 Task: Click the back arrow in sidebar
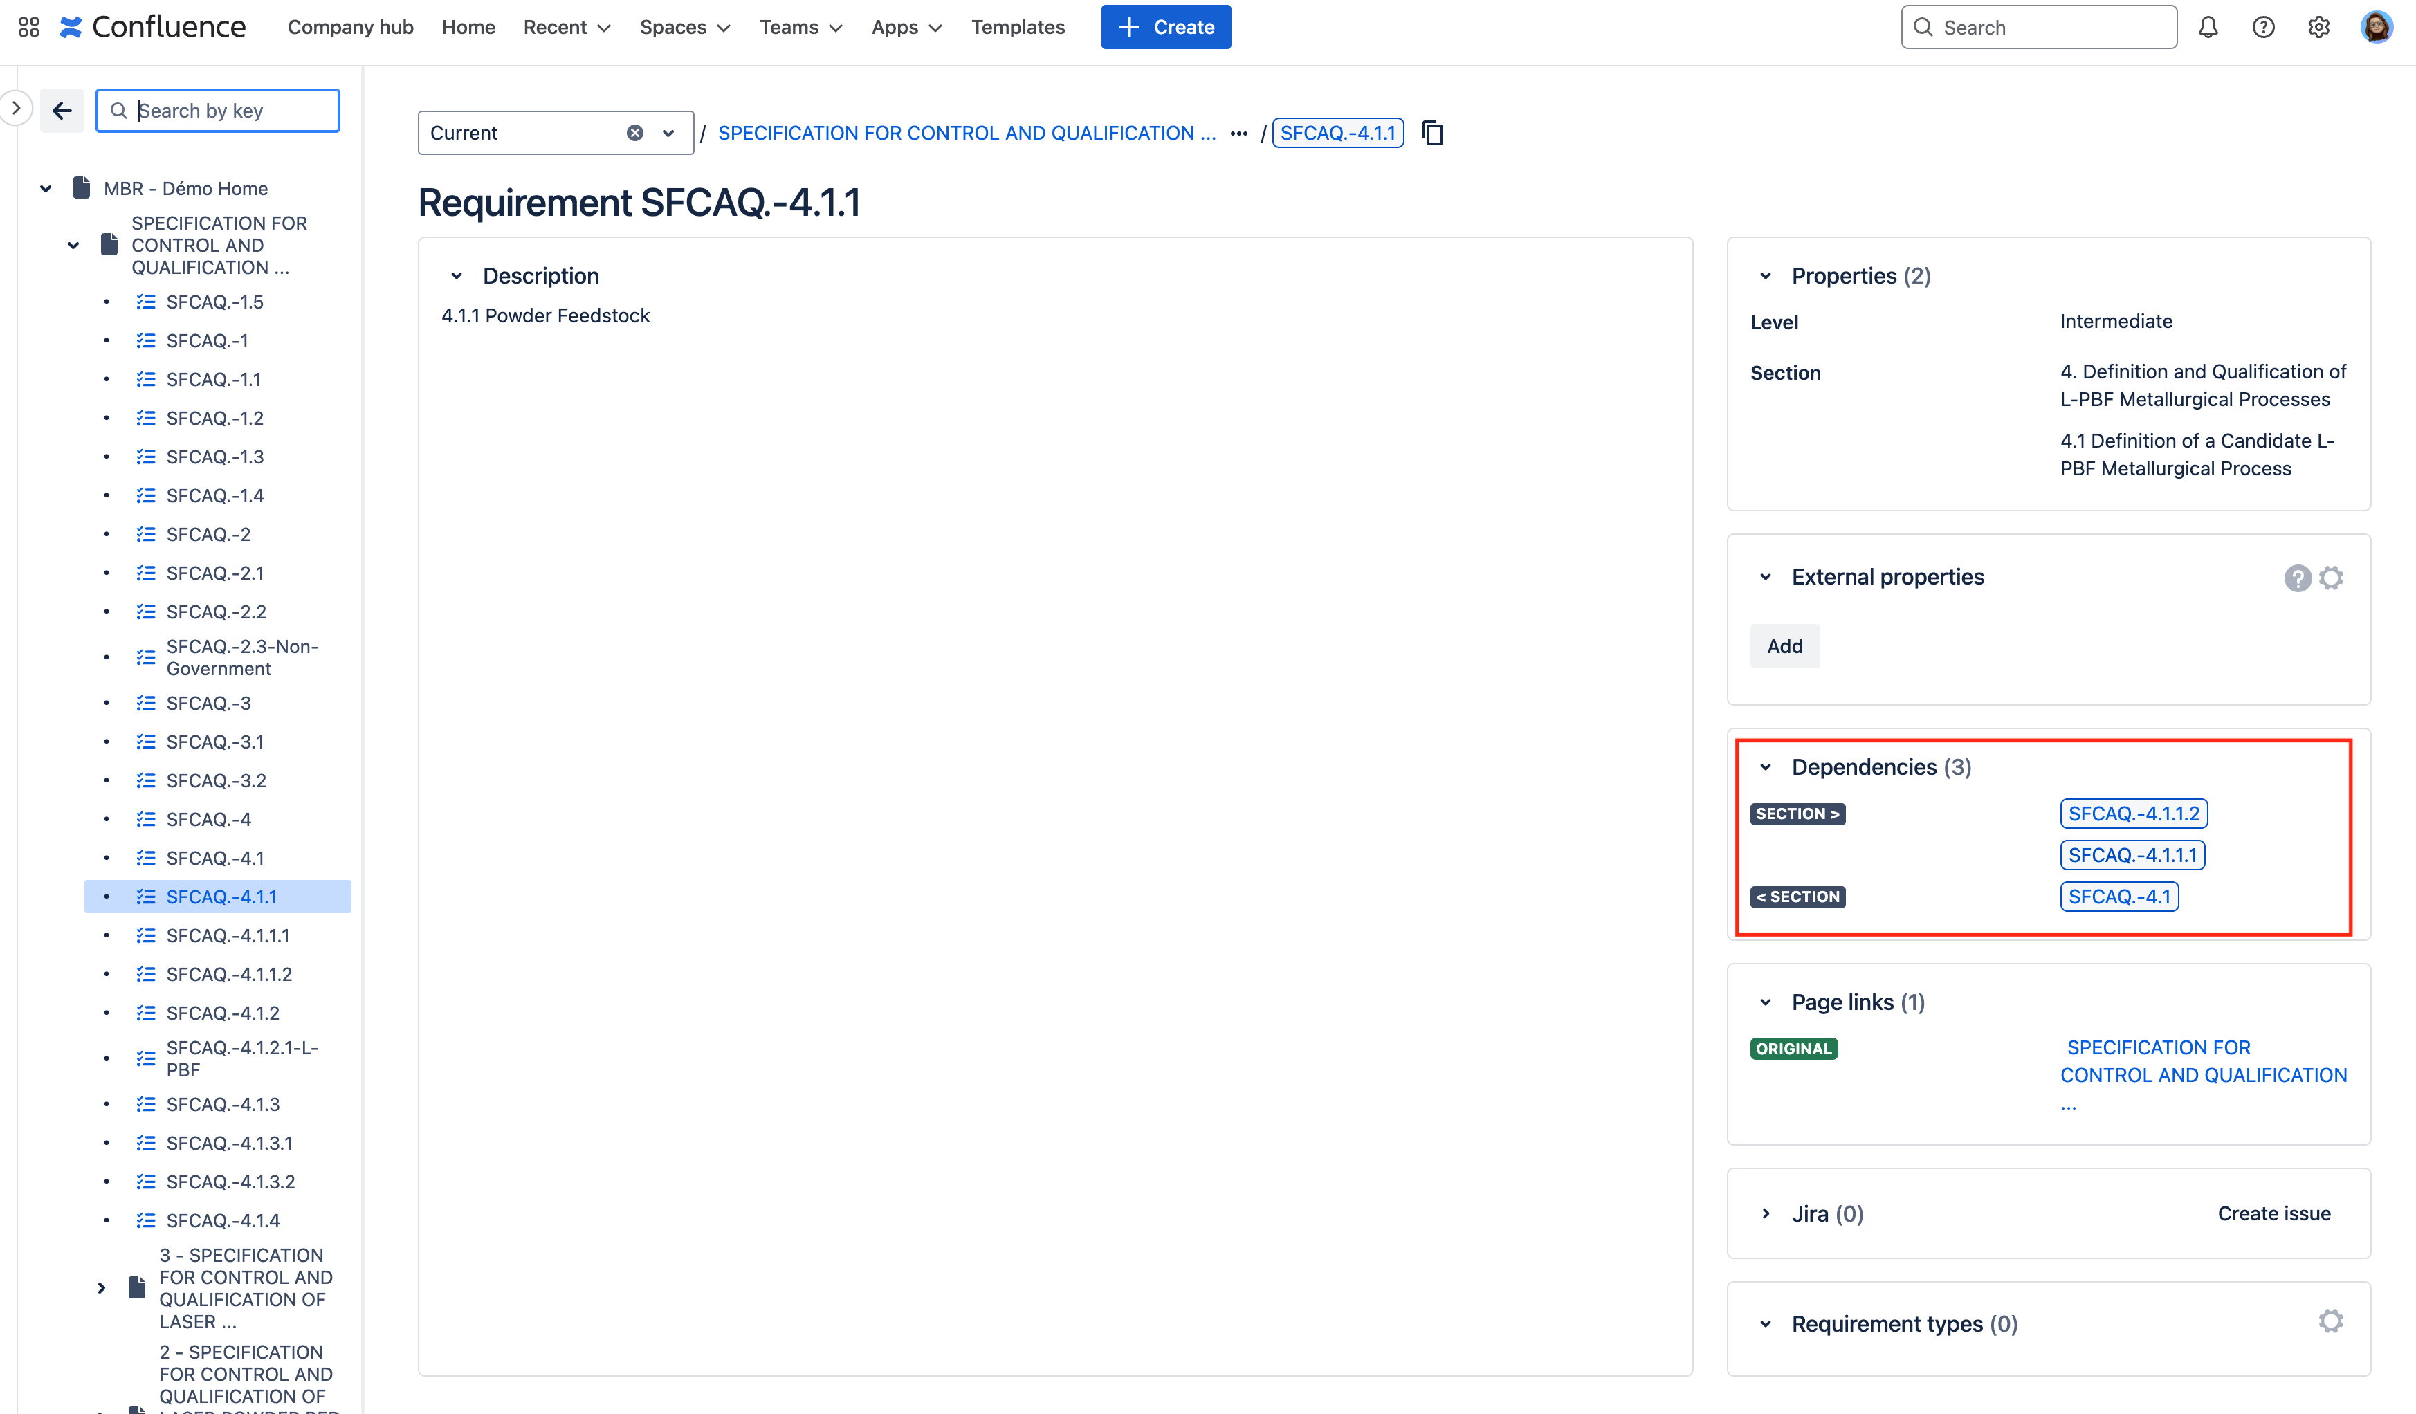point(62,110)
